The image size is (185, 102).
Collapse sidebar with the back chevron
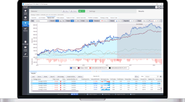pos(30,7)
